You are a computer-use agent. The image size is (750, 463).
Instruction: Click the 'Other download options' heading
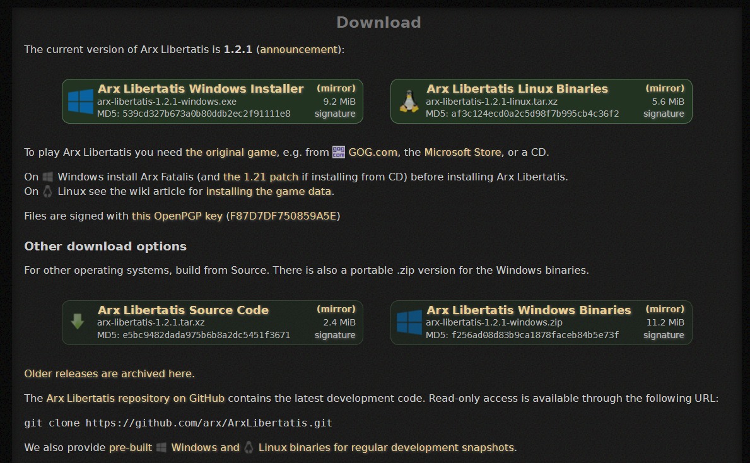pos(105,247)
